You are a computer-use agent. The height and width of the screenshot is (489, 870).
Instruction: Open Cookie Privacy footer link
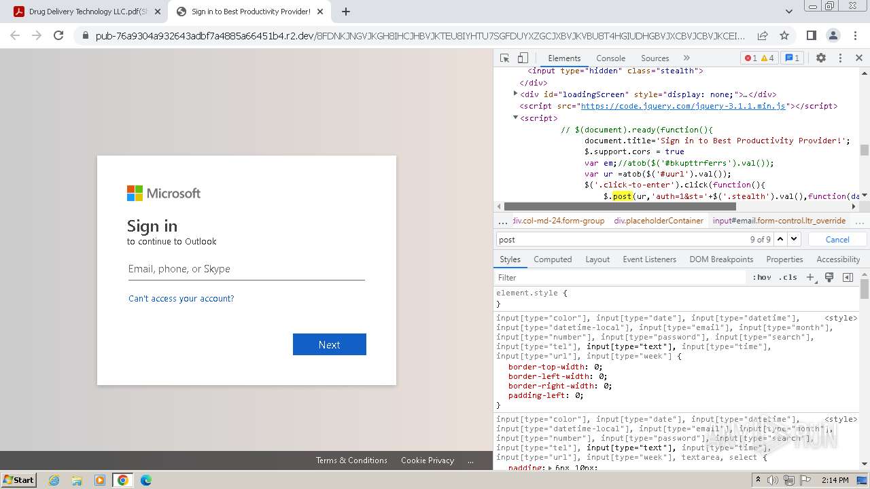click(428, 460)
